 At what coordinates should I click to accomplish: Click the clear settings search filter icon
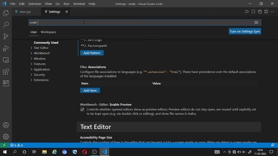[256, 23]
